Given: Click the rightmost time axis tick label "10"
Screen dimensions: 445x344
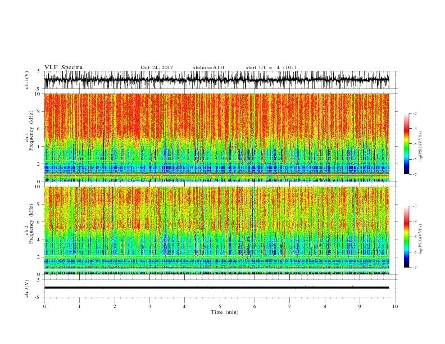Looking at the screenshot, I should (395, 306).
